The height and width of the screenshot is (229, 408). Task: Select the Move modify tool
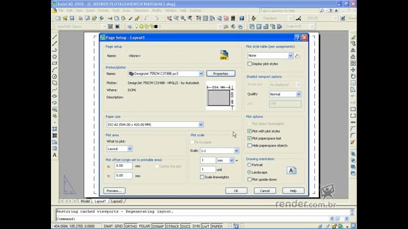pyautogui.click(x=353, y=69)
